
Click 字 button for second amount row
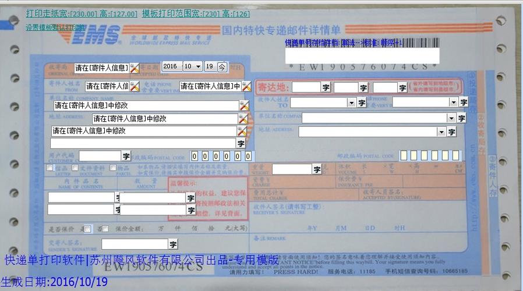click(191, 210)
